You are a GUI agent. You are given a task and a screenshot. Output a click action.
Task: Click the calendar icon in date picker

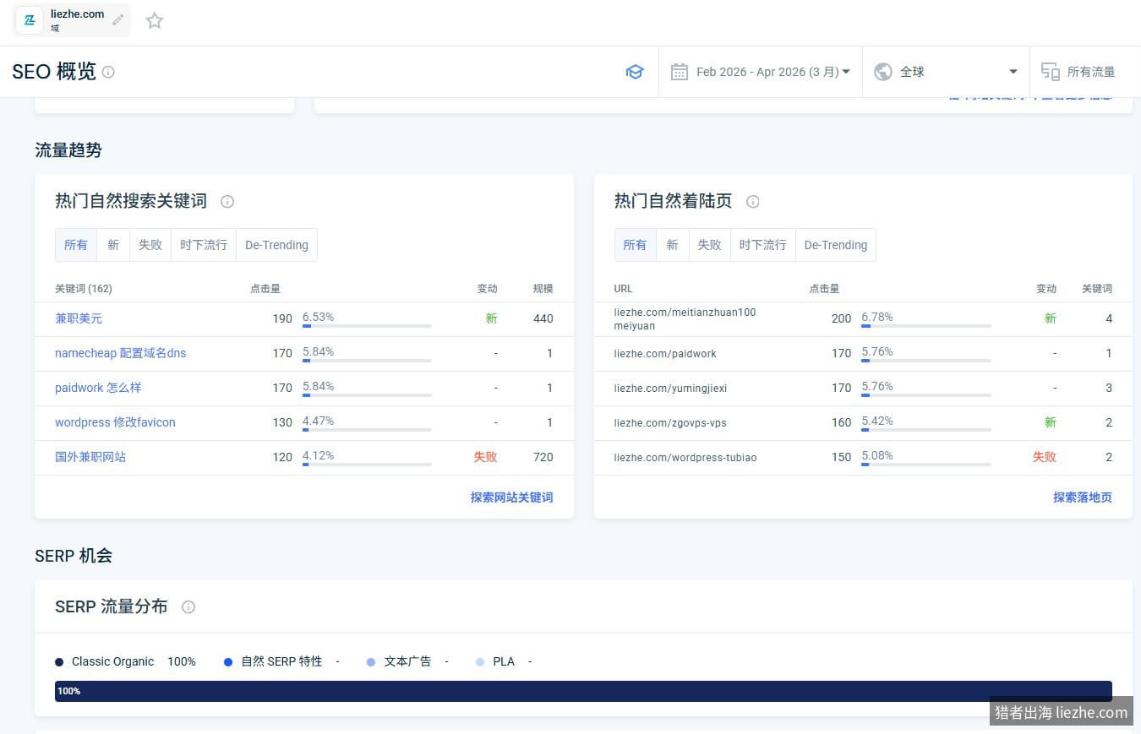click(x=679, y=72)
